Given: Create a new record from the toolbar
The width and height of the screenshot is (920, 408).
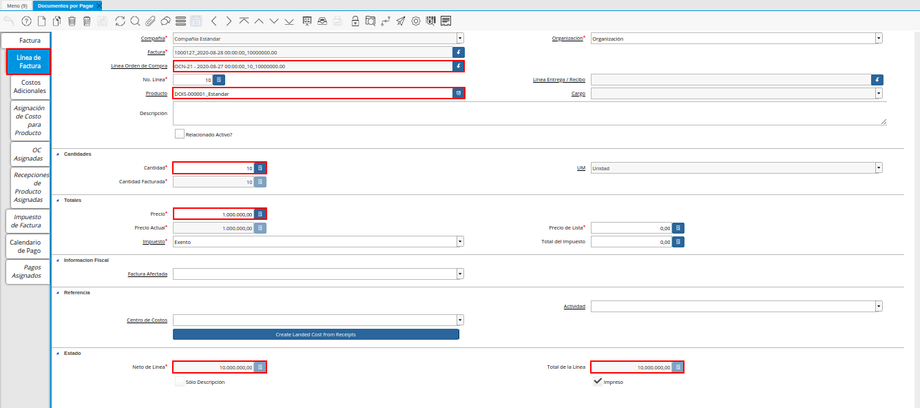Looking at the screenshot, I should point(41,21).
